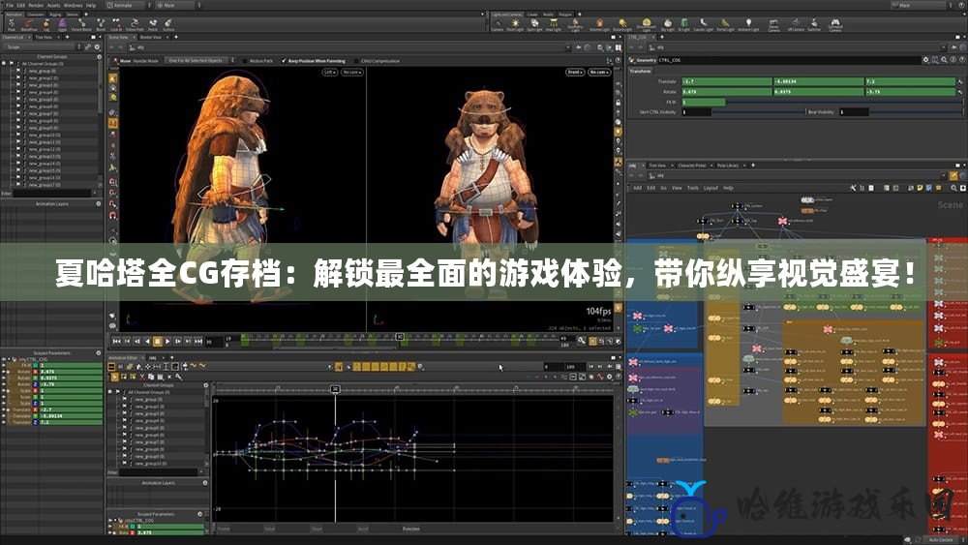Switch to the Pose Library tab

pyautogui.click(x=728, y=166)
